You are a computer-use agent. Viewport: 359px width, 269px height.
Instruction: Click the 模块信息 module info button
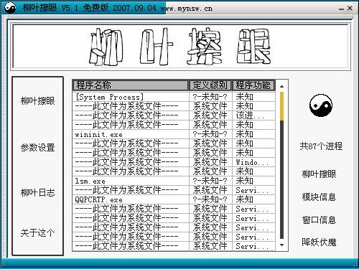click(x=319, y=197)
